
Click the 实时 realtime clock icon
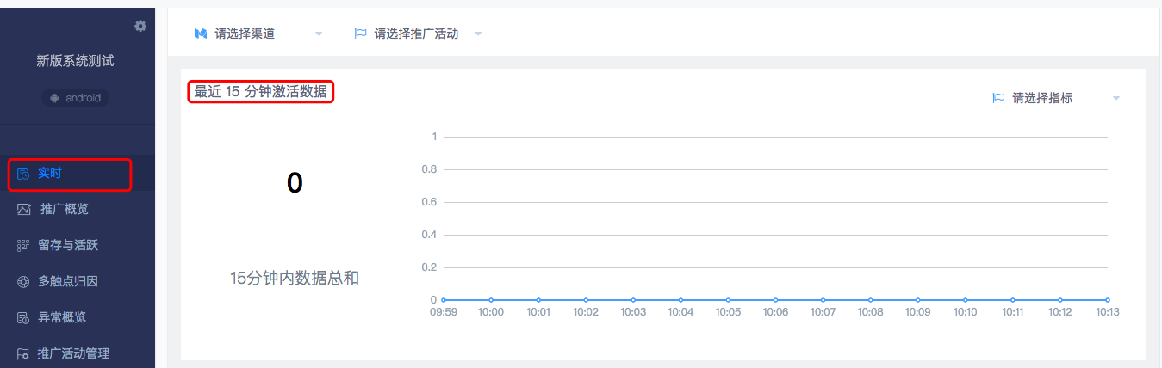pyautogui.click(x=23, y=174)
